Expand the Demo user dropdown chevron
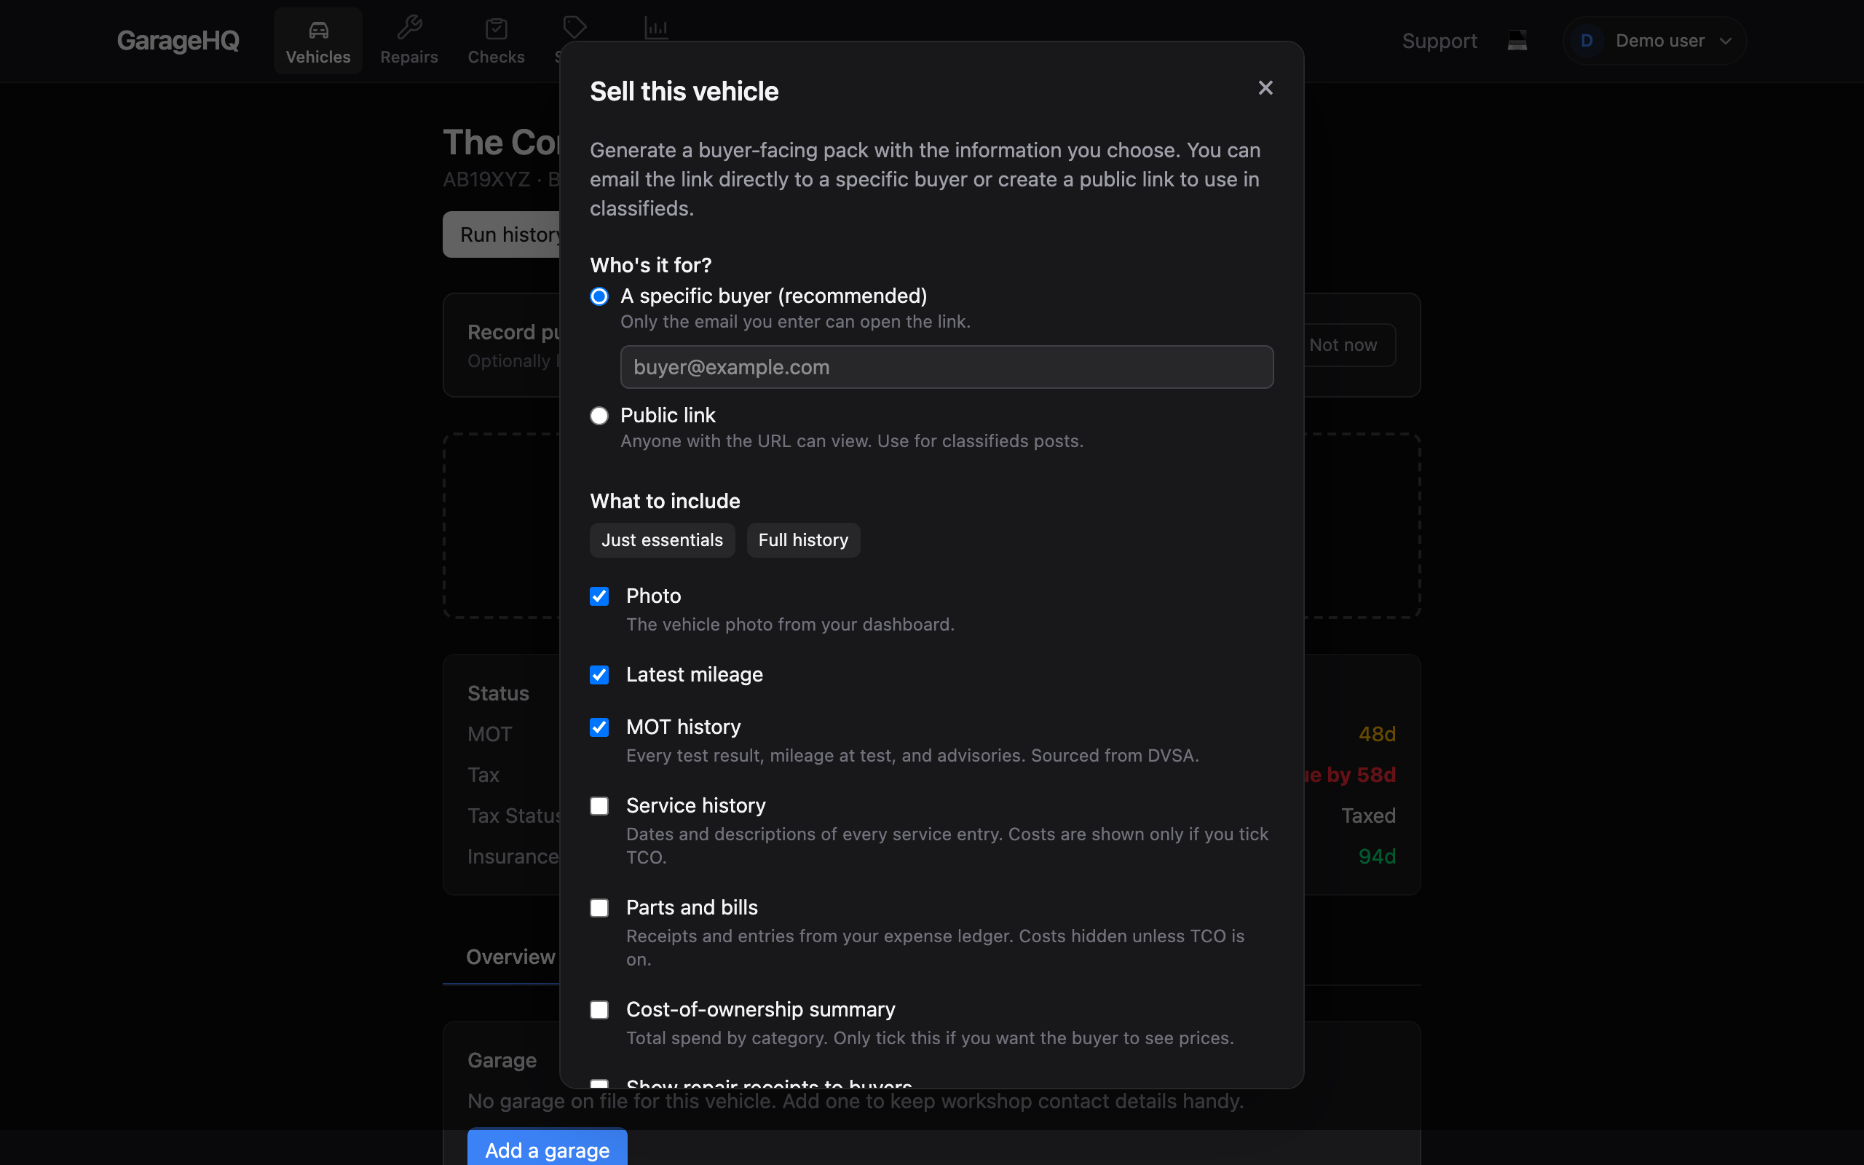 [x=1726, y=41]
